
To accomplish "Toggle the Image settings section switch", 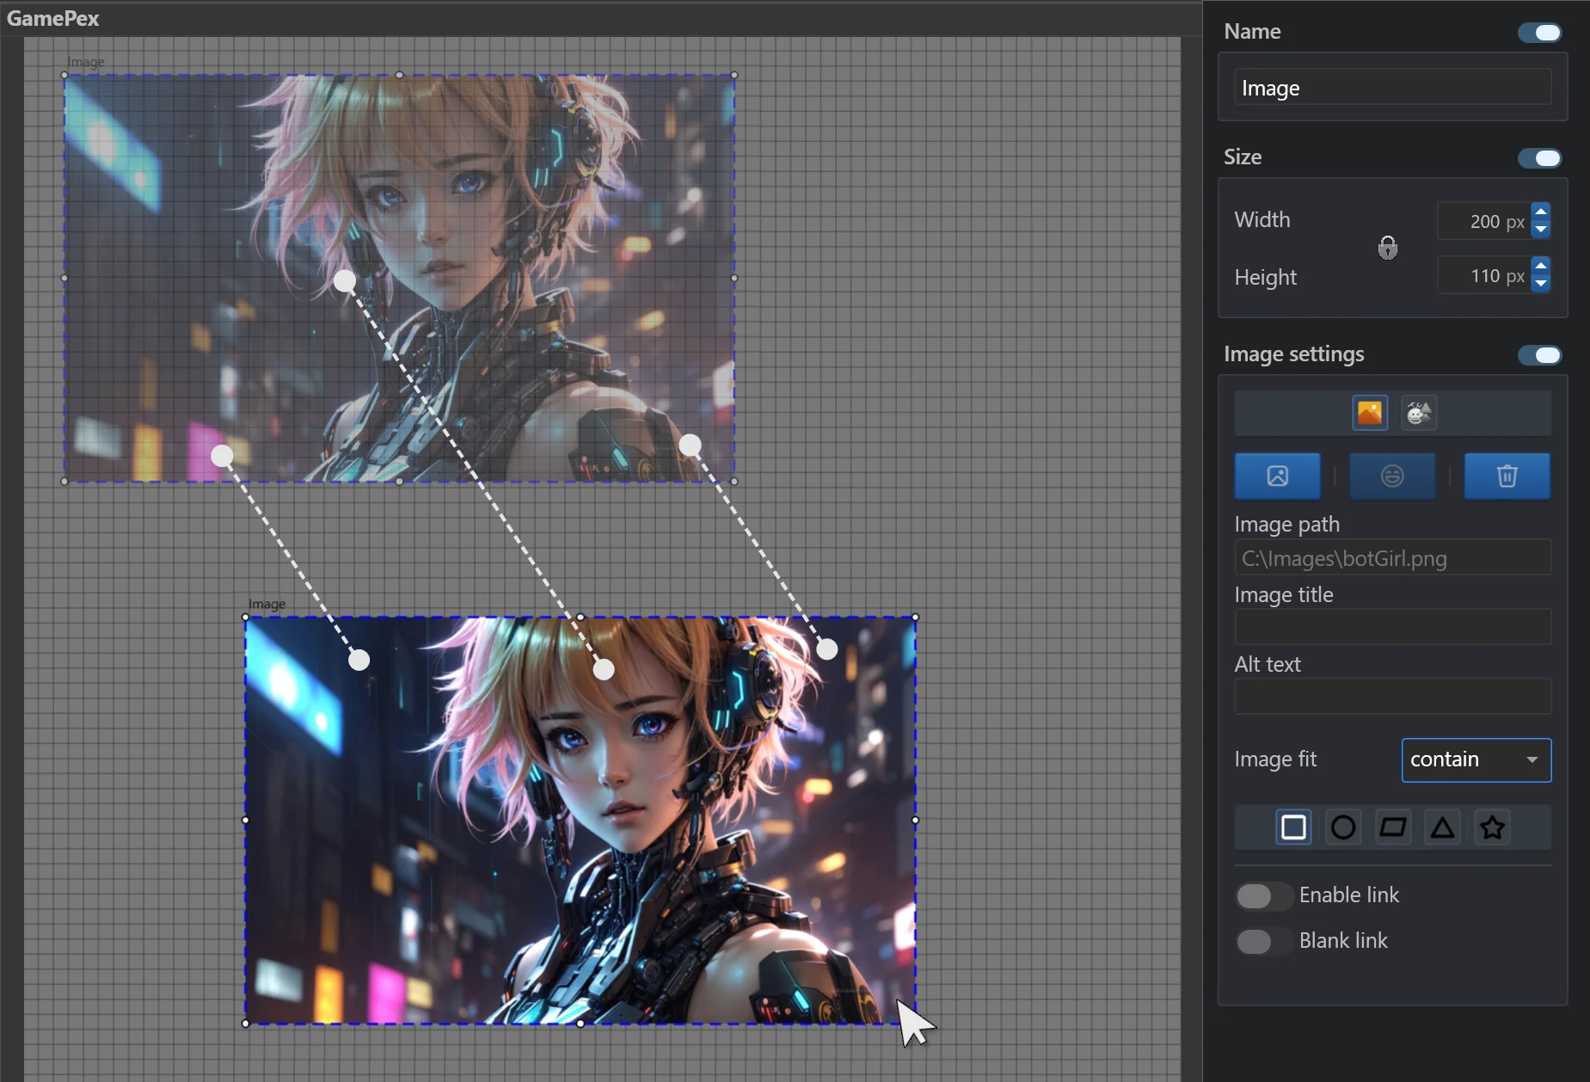I will pyautogui.click(x=1539, y=355).
